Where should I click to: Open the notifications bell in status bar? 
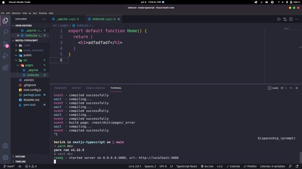(297, 166)
